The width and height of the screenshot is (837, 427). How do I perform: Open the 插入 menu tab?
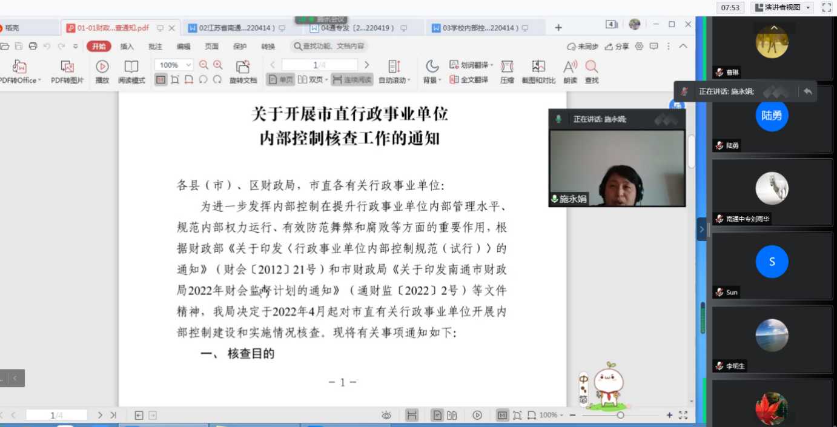[x=127, y=47]
